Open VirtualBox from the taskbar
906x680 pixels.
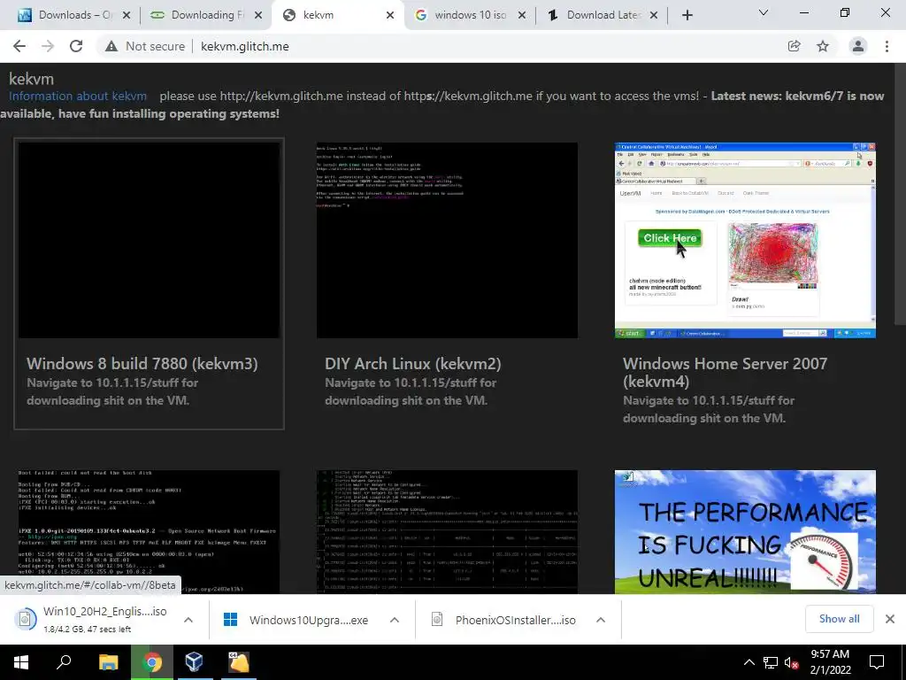[x=195, y=662]
